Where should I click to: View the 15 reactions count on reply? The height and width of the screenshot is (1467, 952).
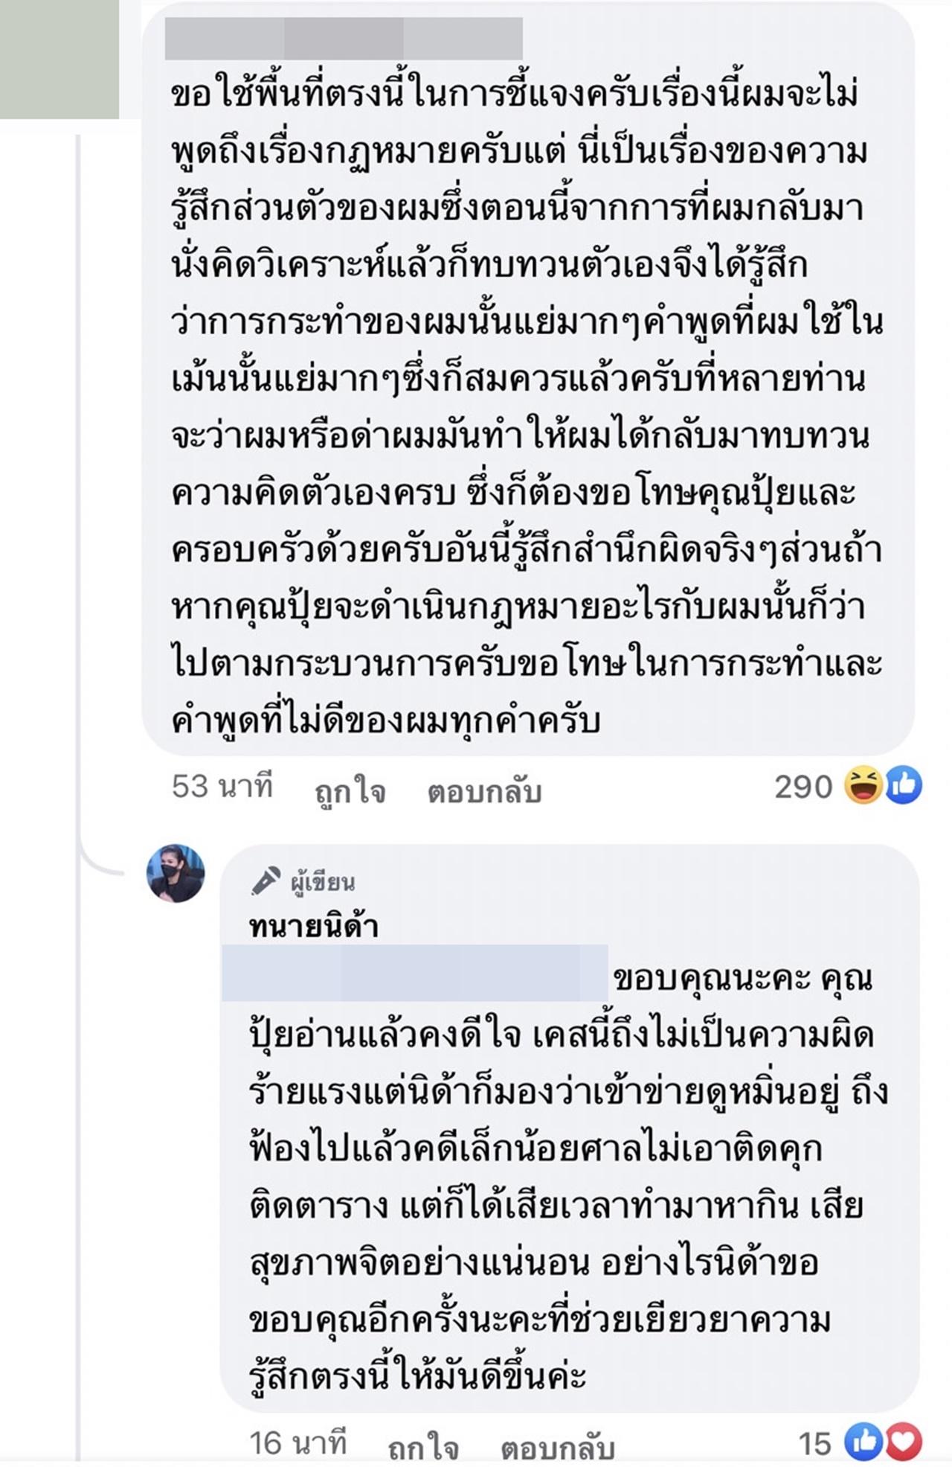[815, 1444]
